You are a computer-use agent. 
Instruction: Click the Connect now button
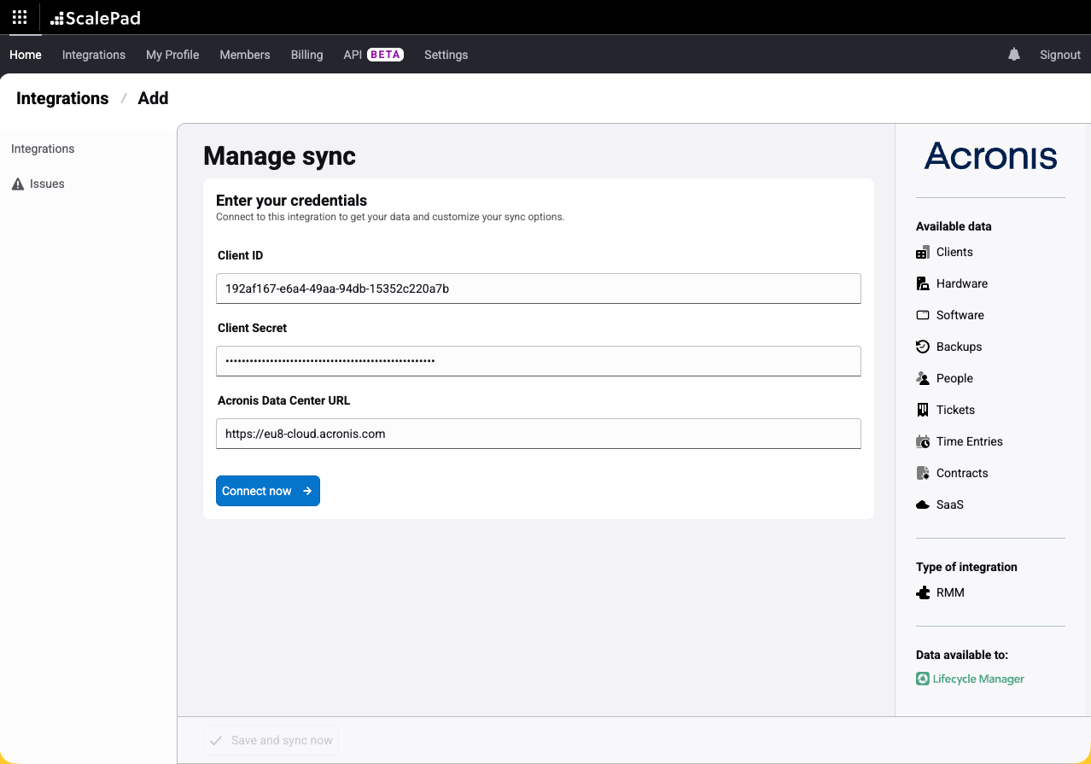267,490
